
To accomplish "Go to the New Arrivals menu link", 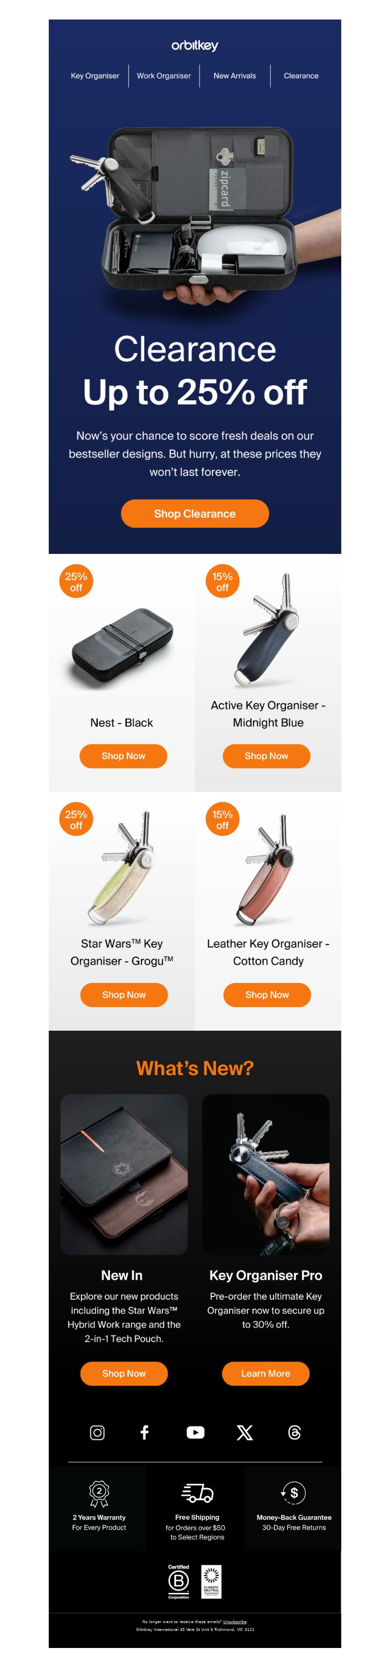I will tap(235, 76).
